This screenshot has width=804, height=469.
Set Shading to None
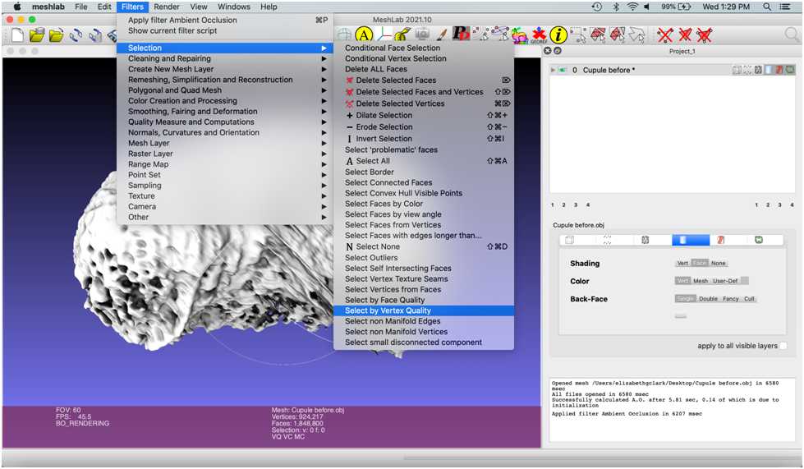pyautogui.click(x=719, y=263)
